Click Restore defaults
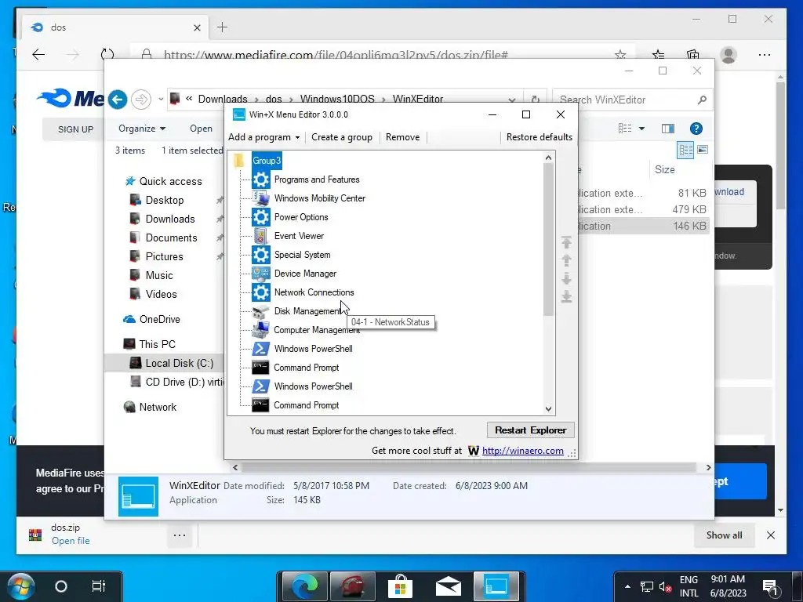 click(x=540, y=137)
